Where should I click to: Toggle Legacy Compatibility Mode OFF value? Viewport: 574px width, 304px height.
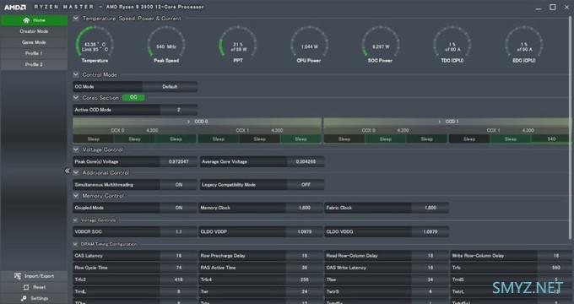point(306,185)
